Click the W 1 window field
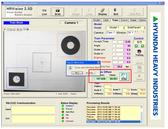The height and width of the screenshot is (129, 168). click(130, 32)
